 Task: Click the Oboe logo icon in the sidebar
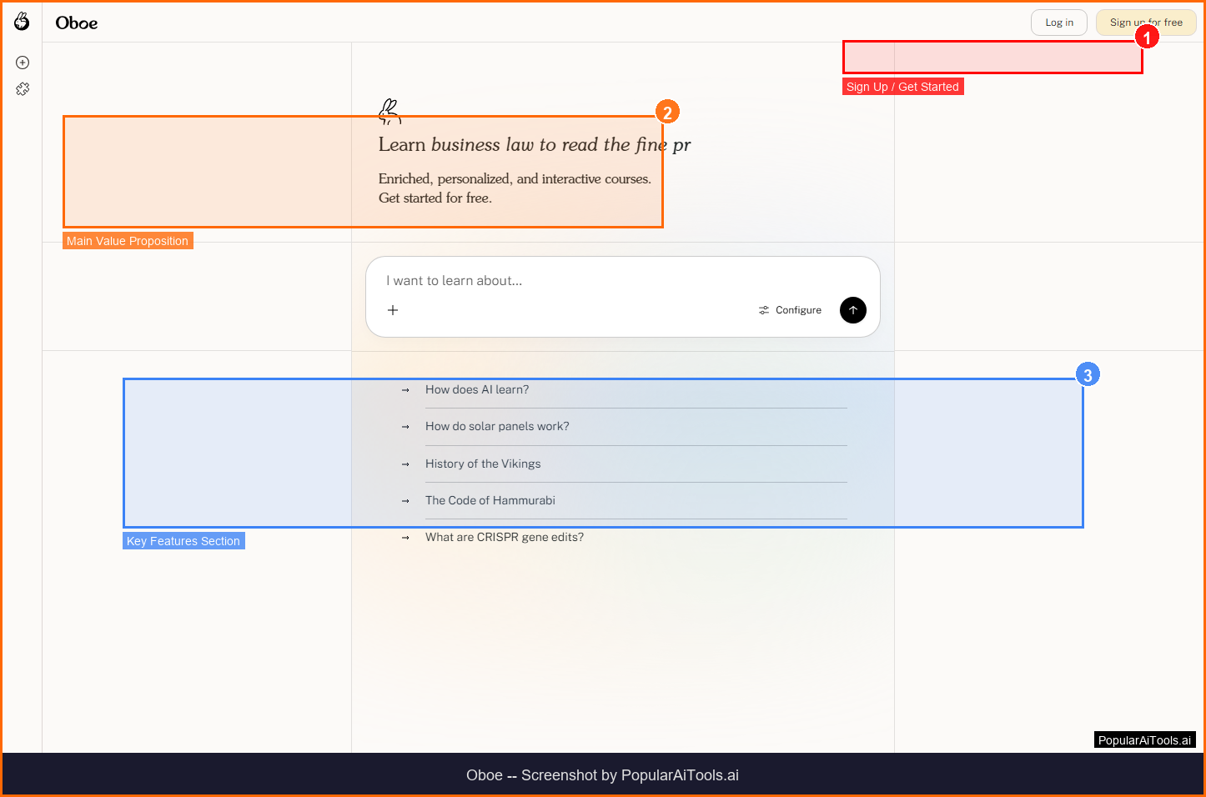coord(22,22)
